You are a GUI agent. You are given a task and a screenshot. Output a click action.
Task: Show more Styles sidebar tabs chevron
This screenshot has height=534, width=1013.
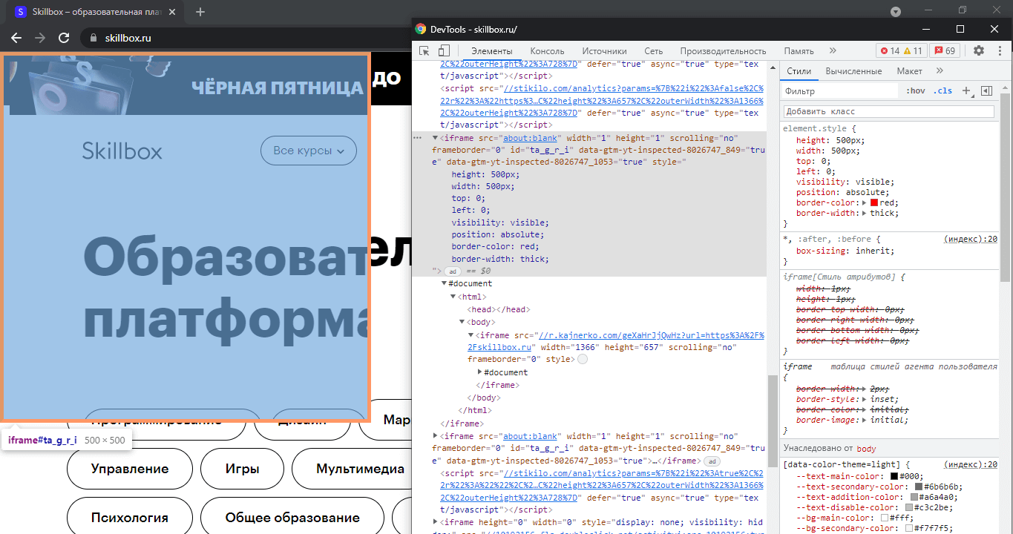click(x=940, y=70)
